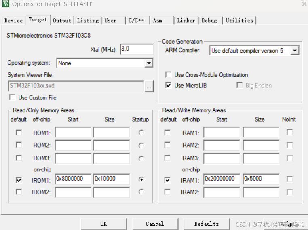308x230 pixels.
Task: Switch to the Utilities tab
Action: [x=239, y=21]
